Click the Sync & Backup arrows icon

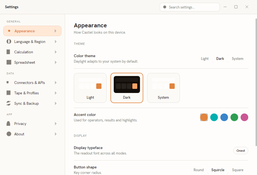pyautogui.click(x=8, y=103)
